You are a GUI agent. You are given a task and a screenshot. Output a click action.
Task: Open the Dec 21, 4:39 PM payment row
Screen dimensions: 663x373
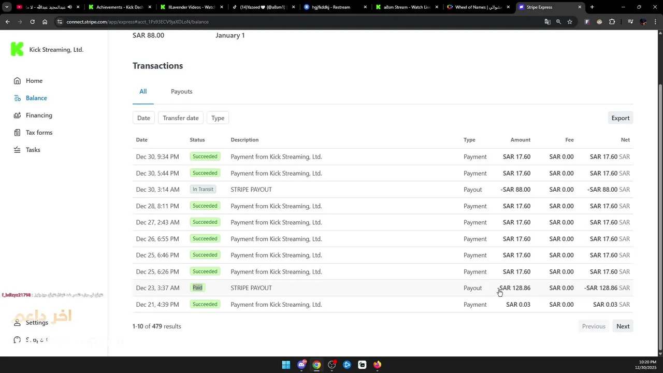pyautogui.click(x=383, y=304)
